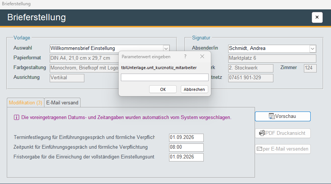Click the per E-Mail versenden button

click(283, 149)
